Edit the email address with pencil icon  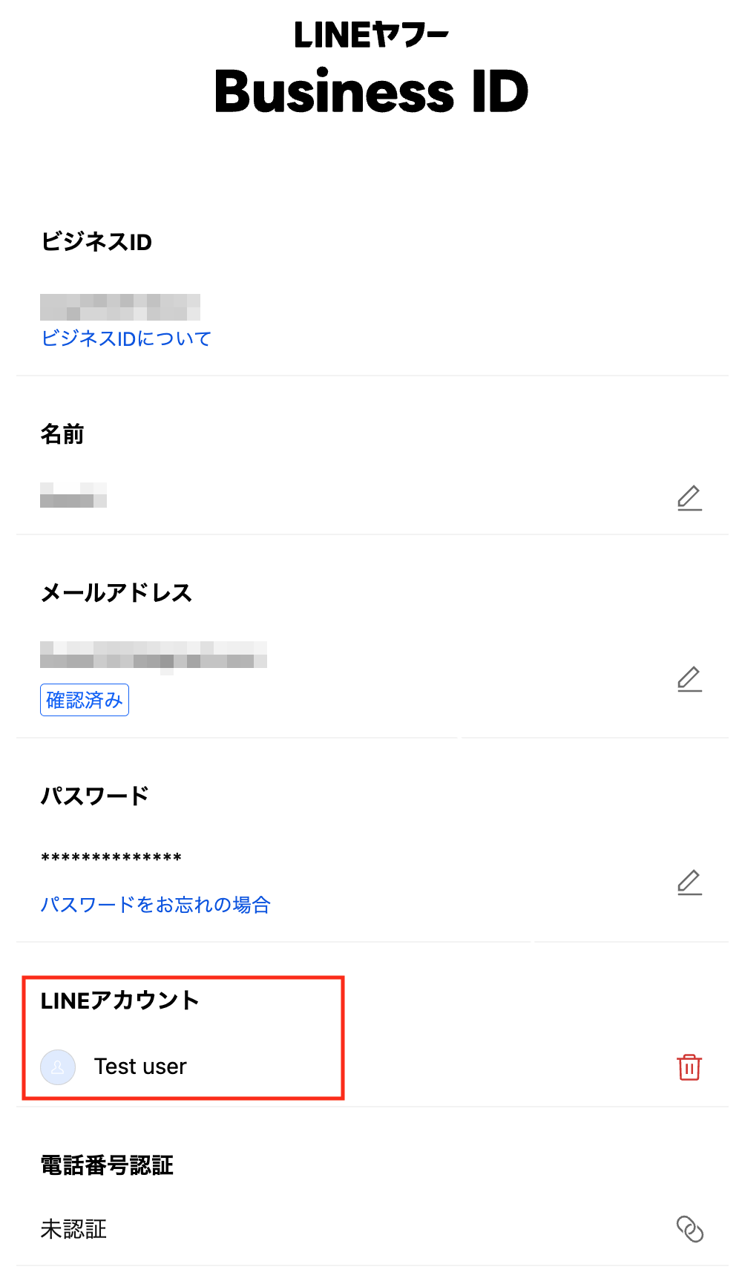[x=689, y=679]
